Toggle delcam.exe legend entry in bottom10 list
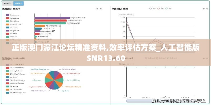The height and width of the screenshot is (105, 211). (12, 86)
